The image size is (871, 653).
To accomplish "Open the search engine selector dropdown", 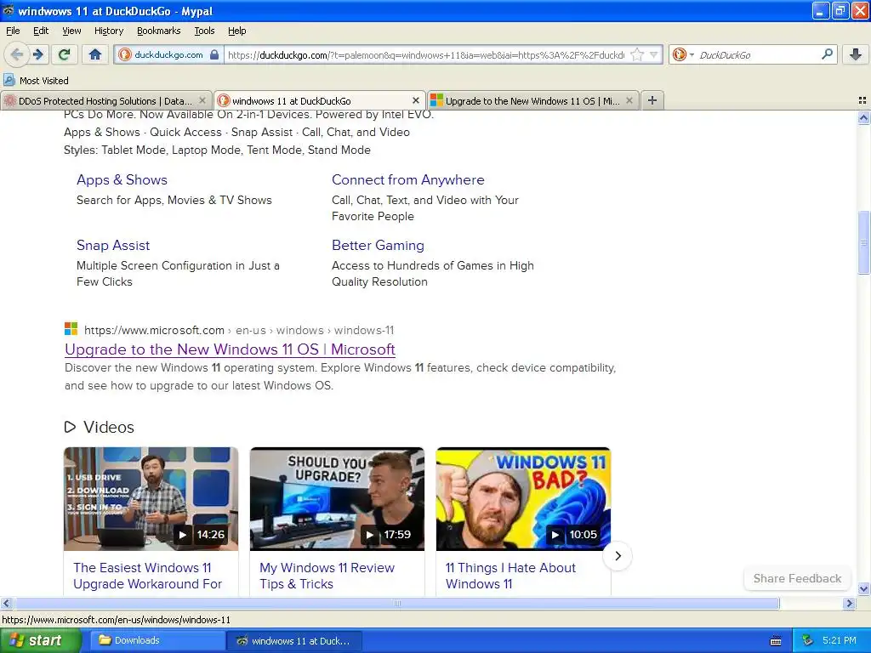I will (683, 54).
